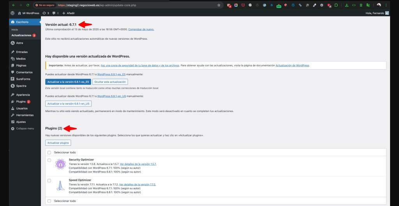View details of version 1.5.7

pos(138,164)
